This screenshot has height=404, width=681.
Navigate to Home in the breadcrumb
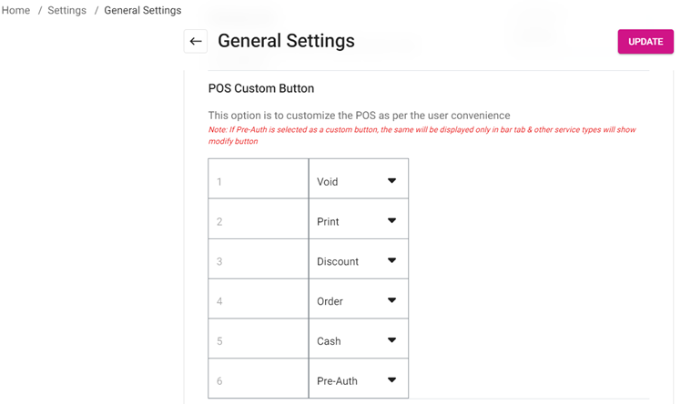(x=16, y=11)
